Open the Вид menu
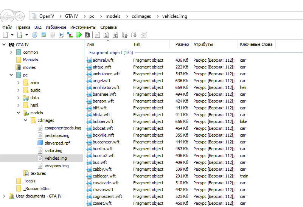Image resolution: width=303 pixels, height=207 pixels. pyautogui.click(x=38, y=27)
